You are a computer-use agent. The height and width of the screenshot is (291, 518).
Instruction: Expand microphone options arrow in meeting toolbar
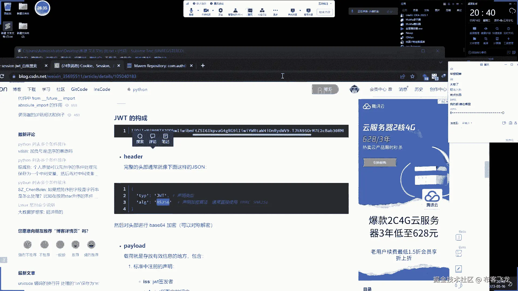click(198, 11)
